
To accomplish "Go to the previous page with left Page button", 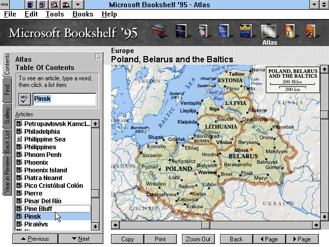I will coord(269,239).
